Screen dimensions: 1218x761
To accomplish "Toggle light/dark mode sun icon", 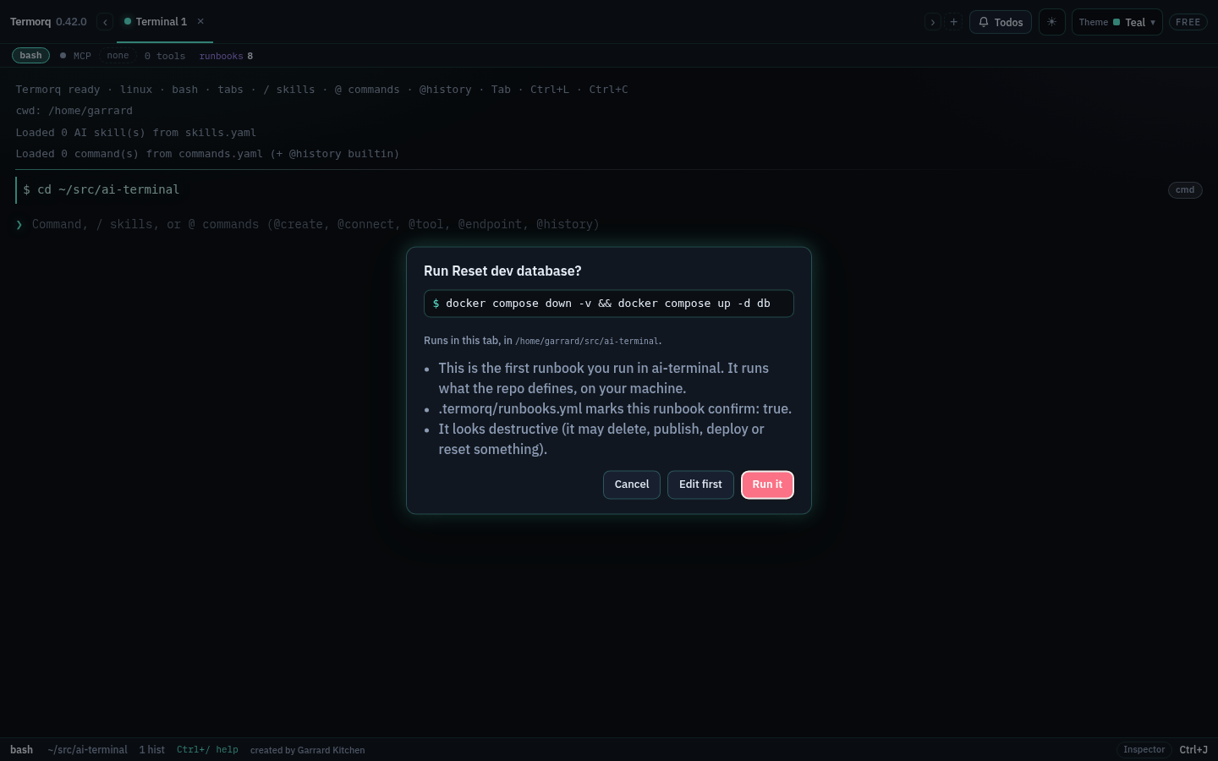I will [1051, 22].
